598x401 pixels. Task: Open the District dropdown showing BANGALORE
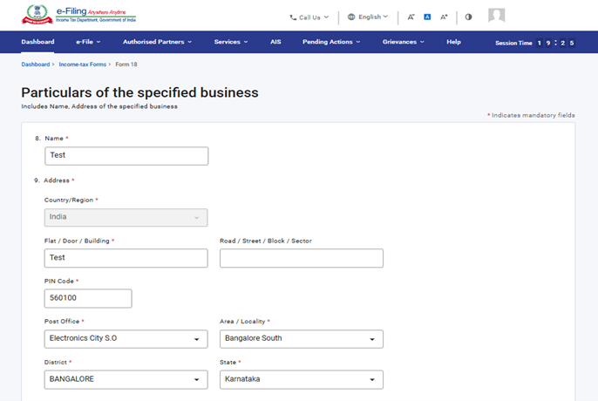coord(126,379)
